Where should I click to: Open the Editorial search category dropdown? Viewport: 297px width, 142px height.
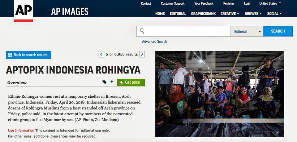pos(247,32)
